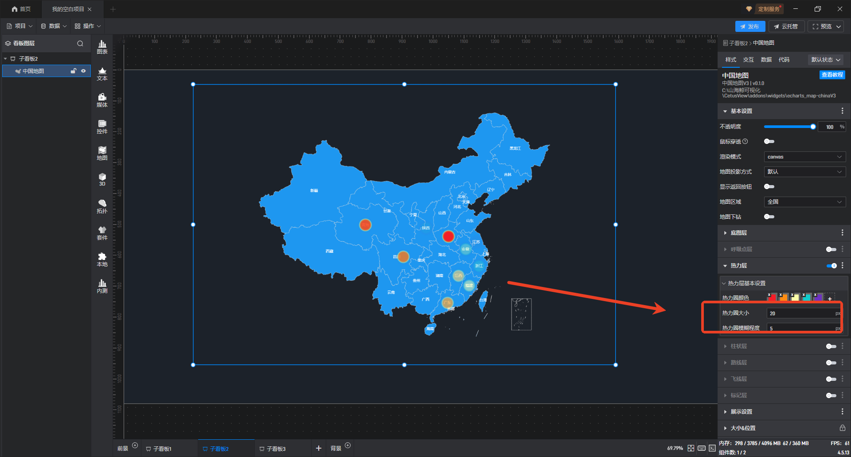The image size is (851, 457).
Task: Select the 拓扑 topology widget icon
Action: coord(102,206)
